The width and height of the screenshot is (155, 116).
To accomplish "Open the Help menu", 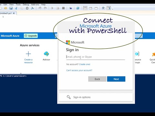I will point(43,5).
